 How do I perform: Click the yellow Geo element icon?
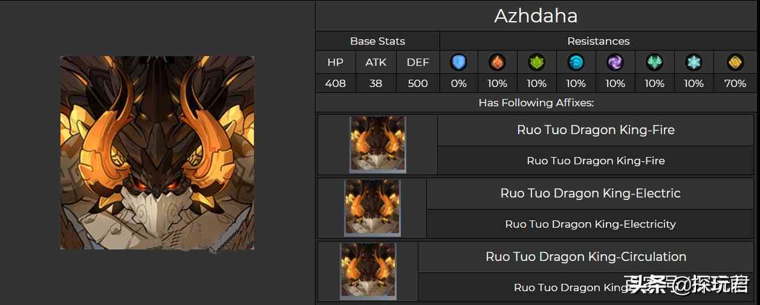tap(735, 62)
